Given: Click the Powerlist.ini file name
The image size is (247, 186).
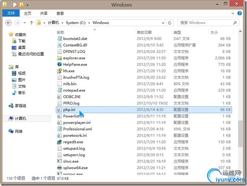Looking at the screenshot, I should [74, 116].
